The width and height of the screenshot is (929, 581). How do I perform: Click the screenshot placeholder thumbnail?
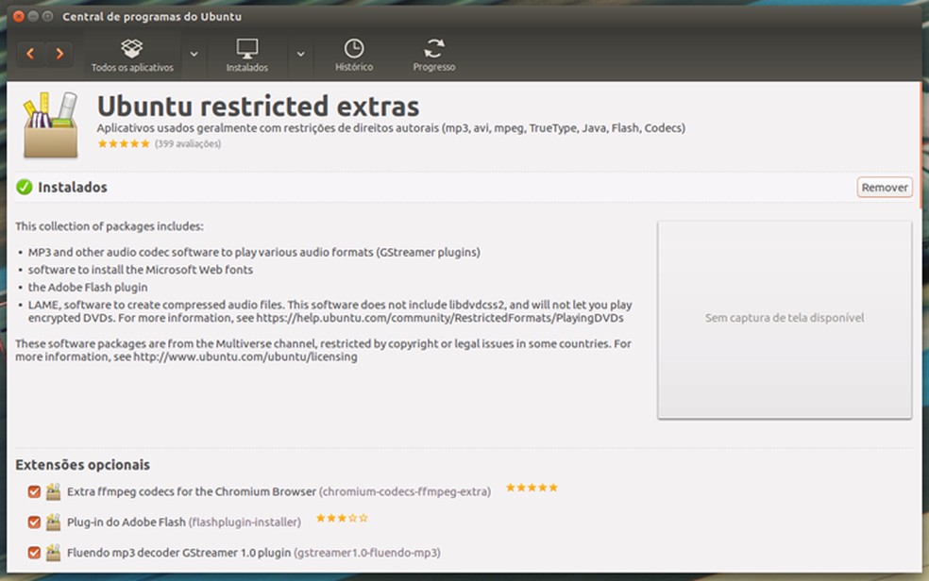[x=785, y=319]
